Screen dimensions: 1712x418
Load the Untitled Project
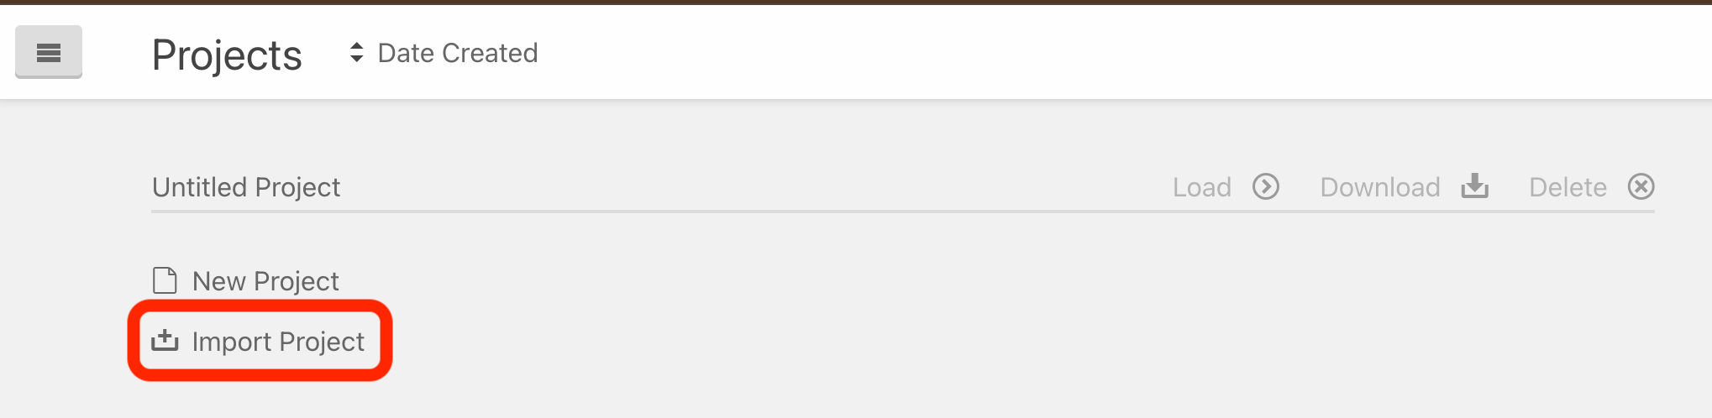click(x=1226, y=186)
